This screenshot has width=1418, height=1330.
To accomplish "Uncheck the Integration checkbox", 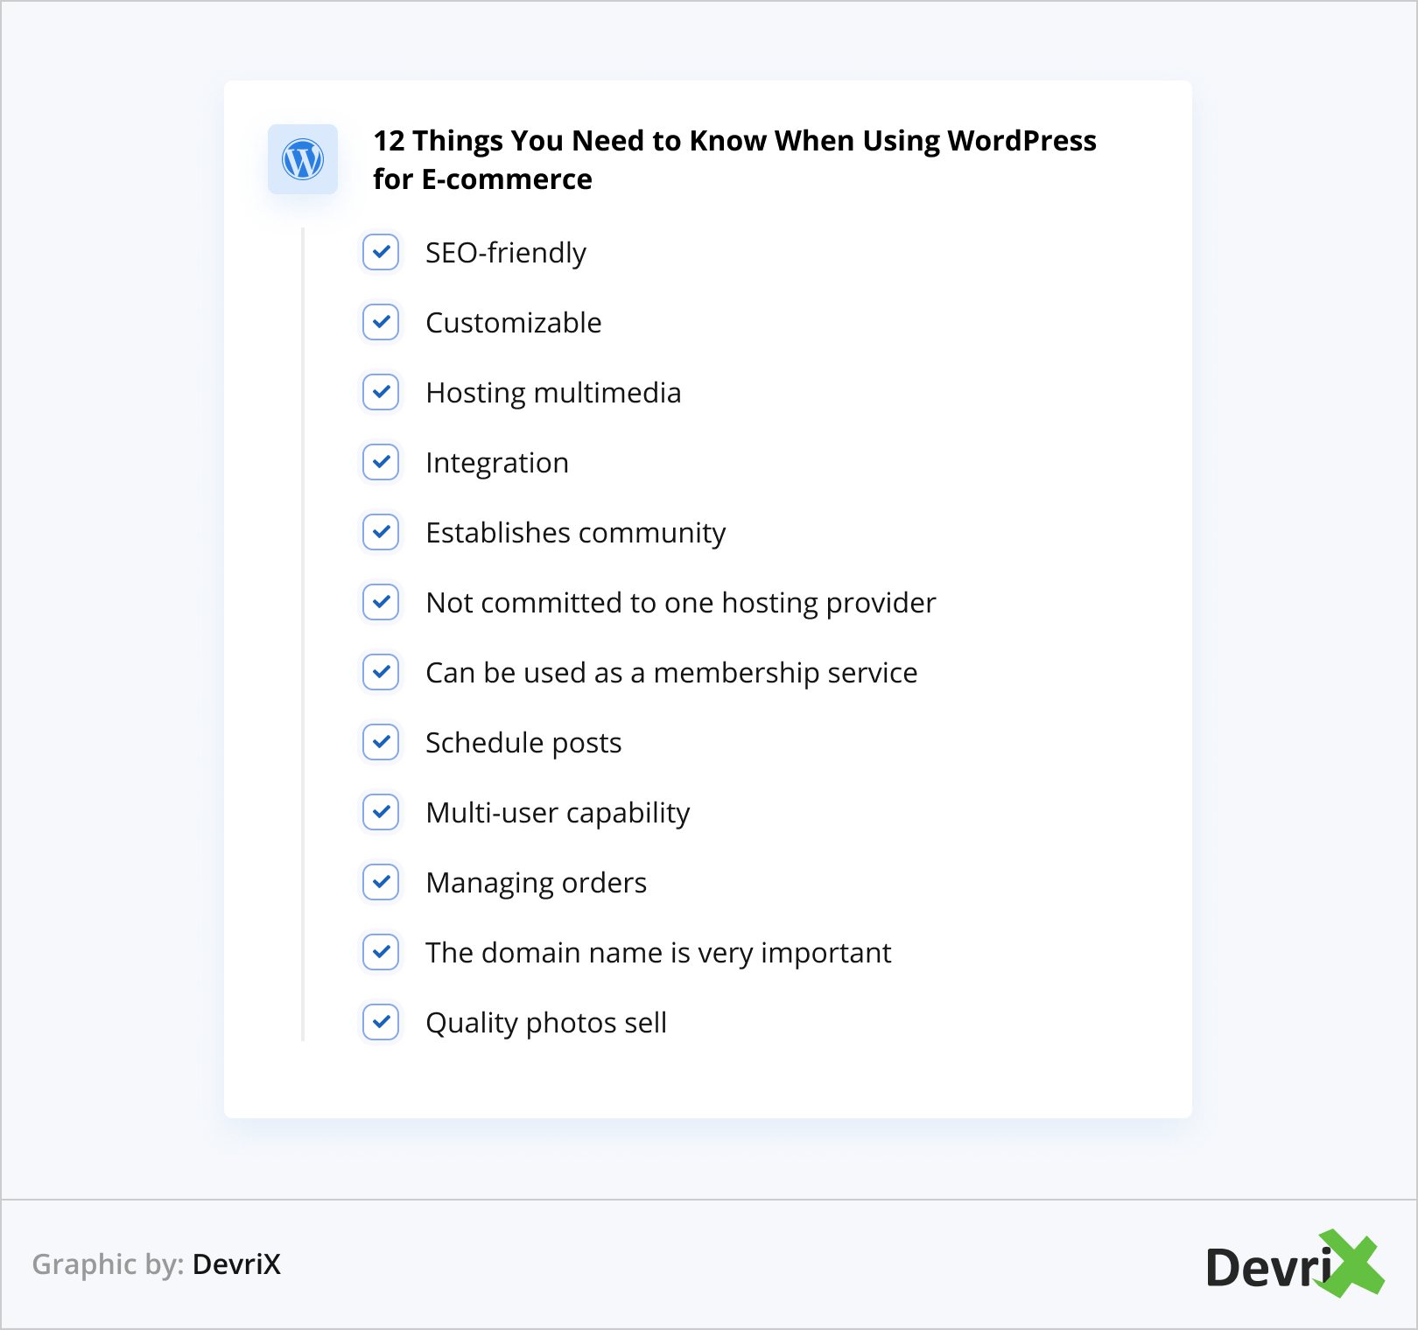I will (x=381, y=462).
